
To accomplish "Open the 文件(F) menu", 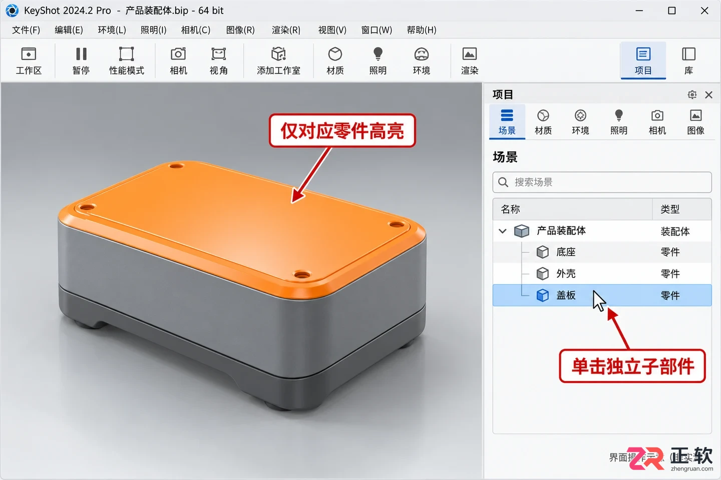I will pos(26,30).
